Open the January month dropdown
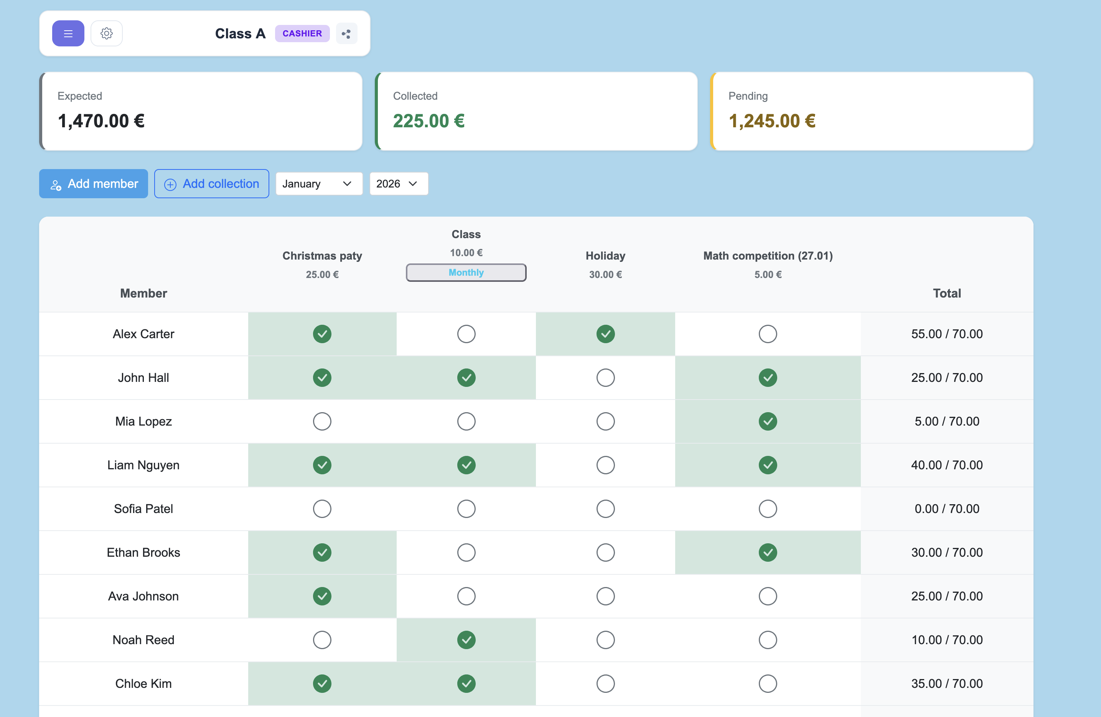Viewport: 1101px width, 717px height. click(x=319, y=184)
